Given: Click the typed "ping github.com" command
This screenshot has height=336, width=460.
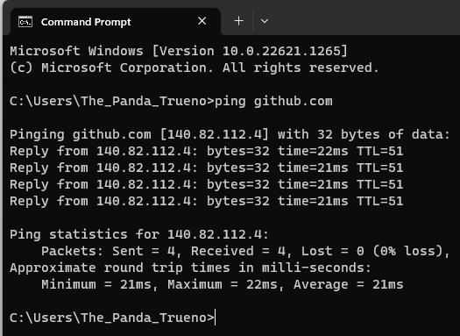Looking at the screenshot, I should (x=273, y=102).
